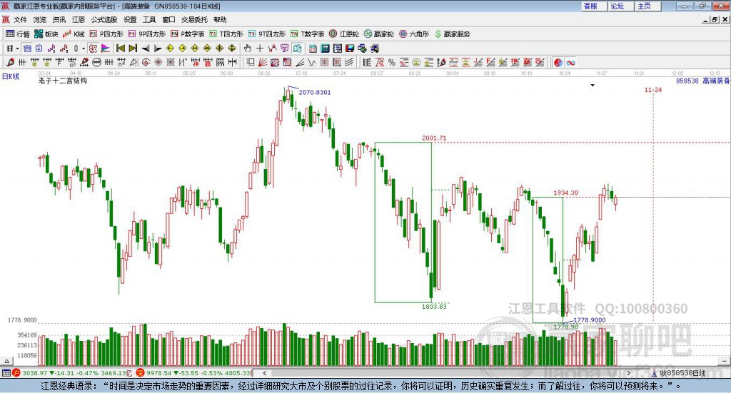Click the black right arrow icon
731x393 pixels.
158,49
